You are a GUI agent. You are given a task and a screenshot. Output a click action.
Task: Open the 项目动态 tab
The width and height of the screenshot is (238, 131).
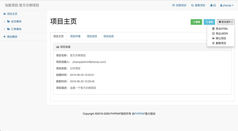(x=109, y=37)
